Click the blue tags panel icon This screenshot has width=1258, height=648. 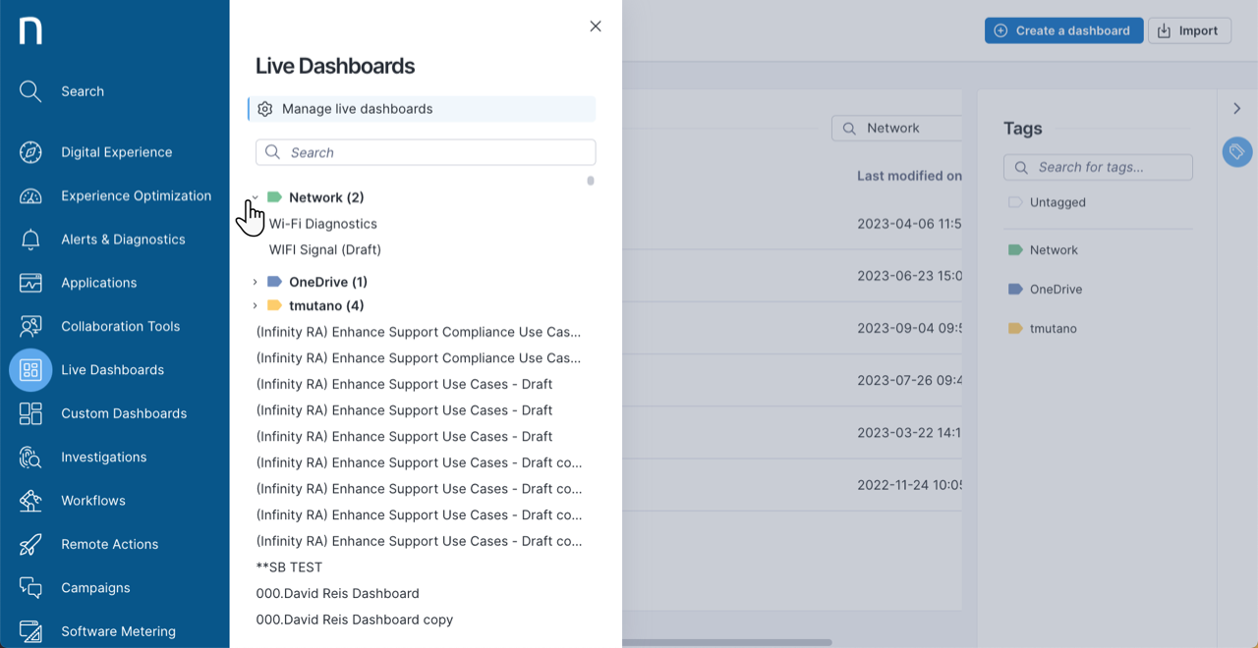point(1236,151)
